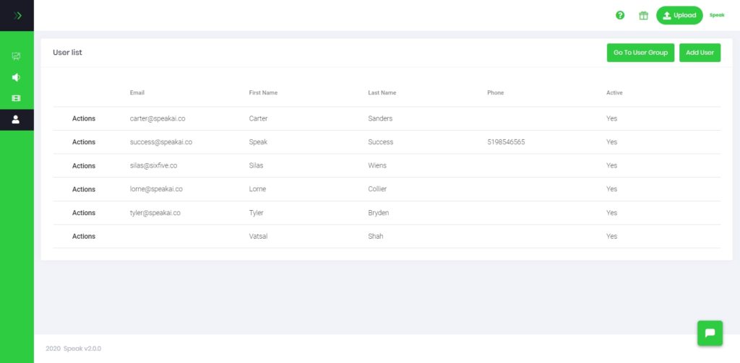The image size is (740, 363).
Task: Open the help question mark icon
Action: 620,16
